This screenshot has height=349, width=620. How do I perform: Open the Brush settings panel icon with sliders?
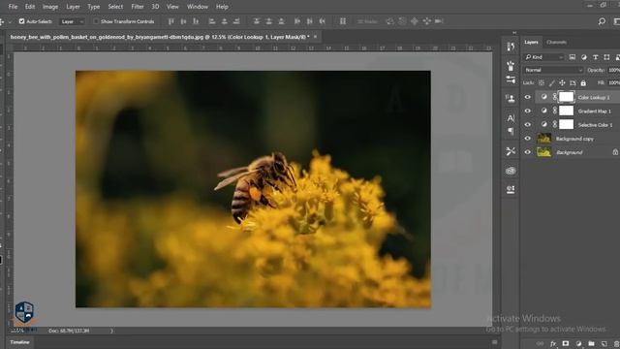511,79
